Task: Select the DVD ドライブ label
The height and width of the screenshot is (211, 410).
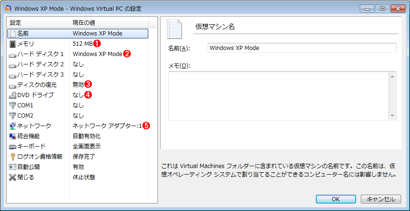Action: [35, 95]
